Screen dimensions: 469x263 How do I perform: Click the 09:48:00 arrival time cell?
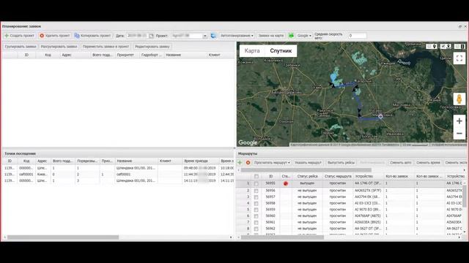tap(200, 168)
